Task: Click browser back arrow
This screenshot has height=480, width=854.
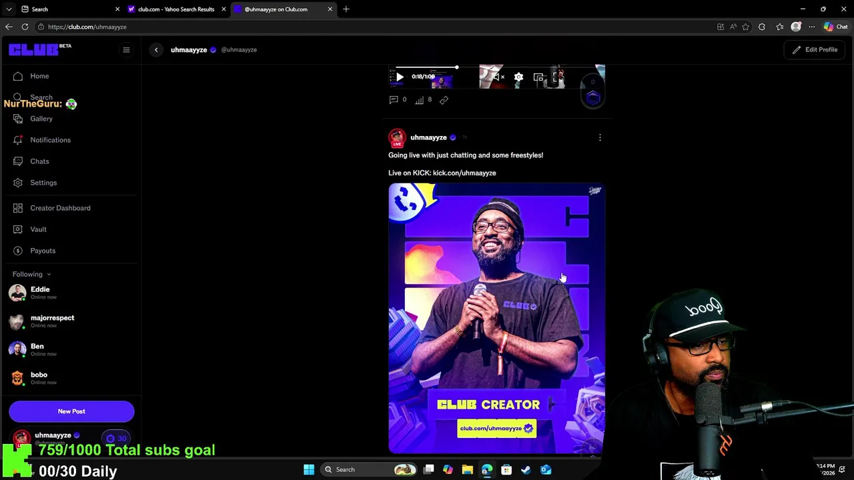Action: point(9,27)
